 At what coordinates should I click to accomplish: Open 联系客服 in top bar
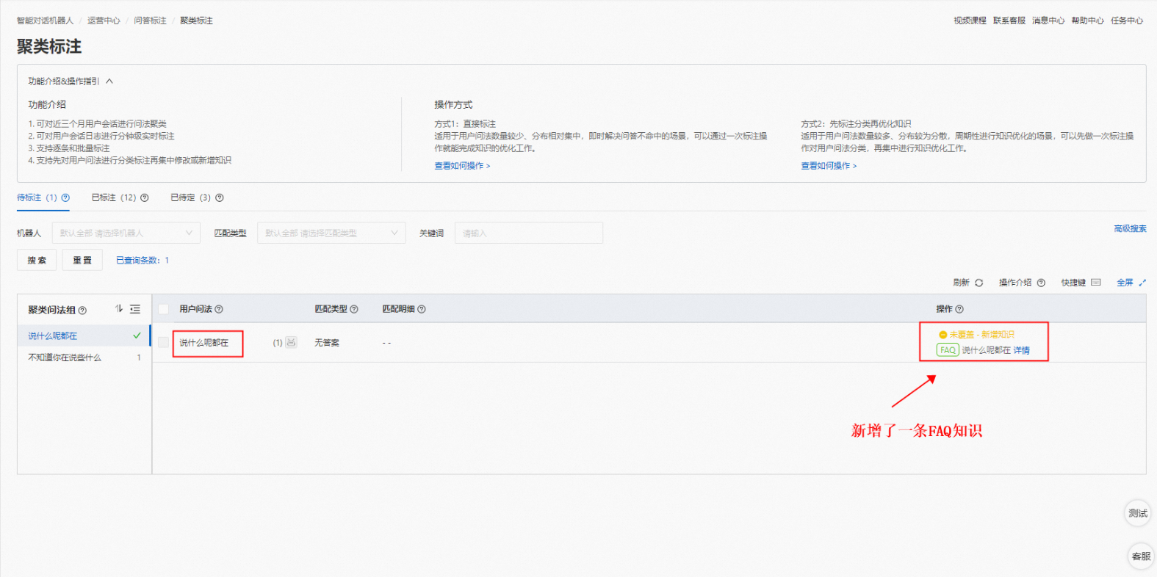click(1009, 21)
